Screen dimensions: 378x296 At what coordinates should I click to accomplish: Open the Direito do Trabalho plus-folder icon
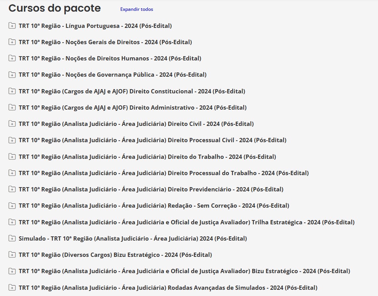tap(12, 157)
